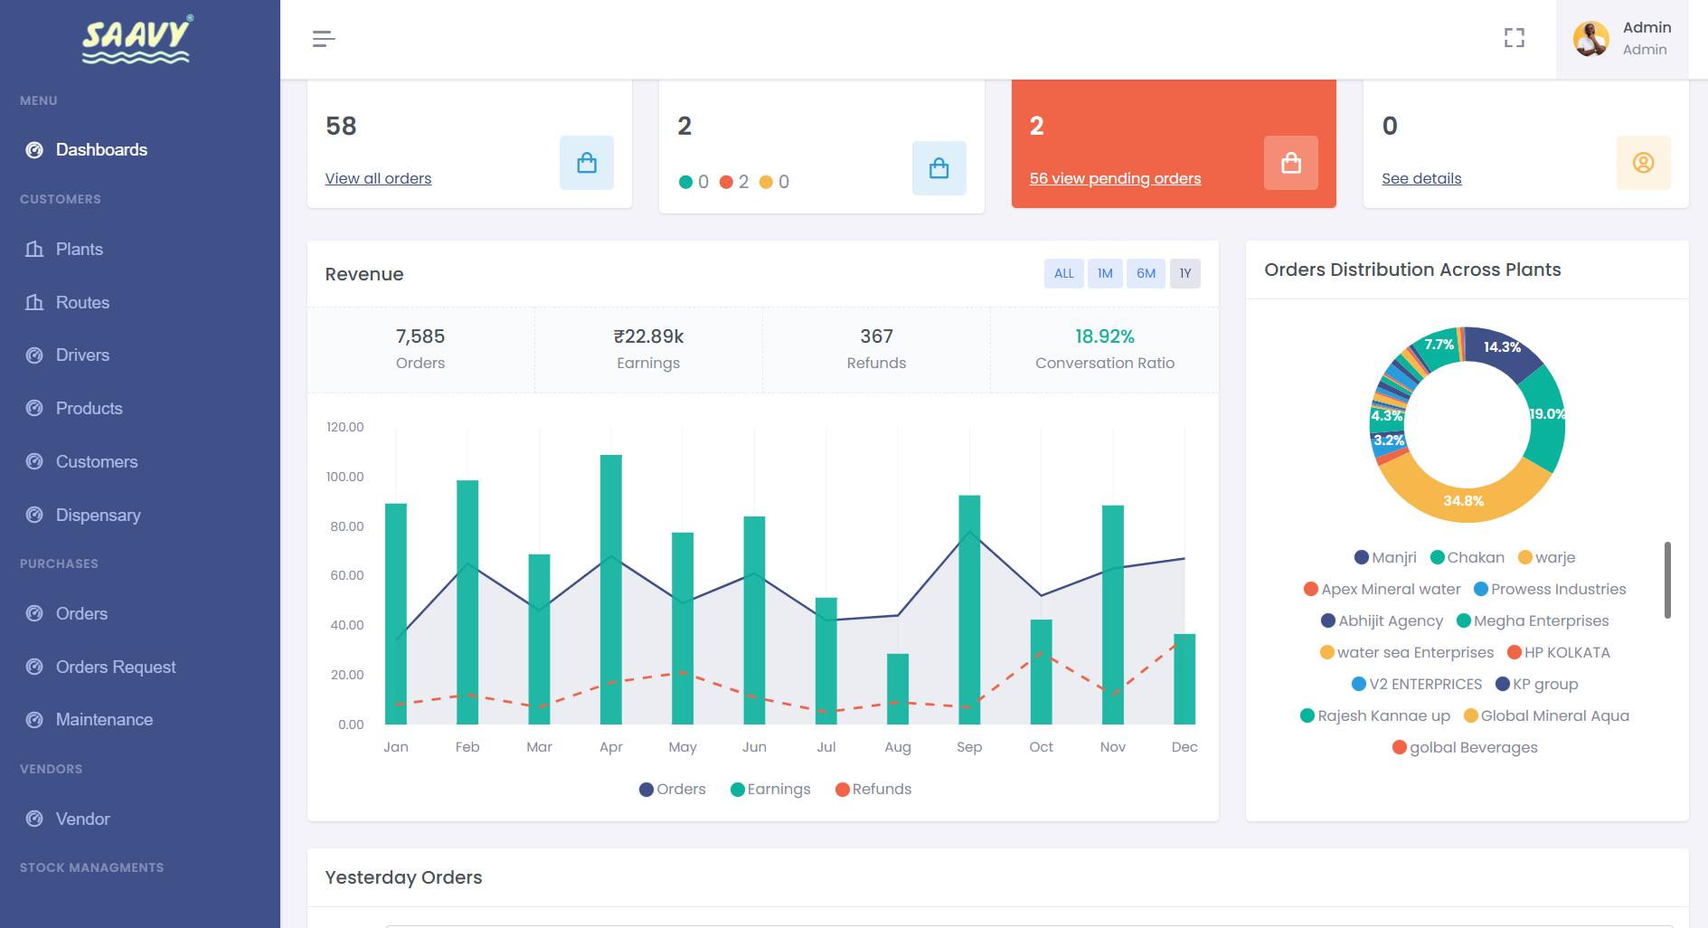Screen dimensions: 1708x928
Task: Click the plants legend vertical scrollbar
Action: pyautogui.click(x=1667, y=580)
